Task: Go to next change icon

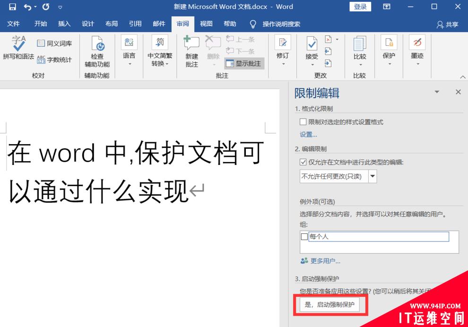Action: click(328, 63)
